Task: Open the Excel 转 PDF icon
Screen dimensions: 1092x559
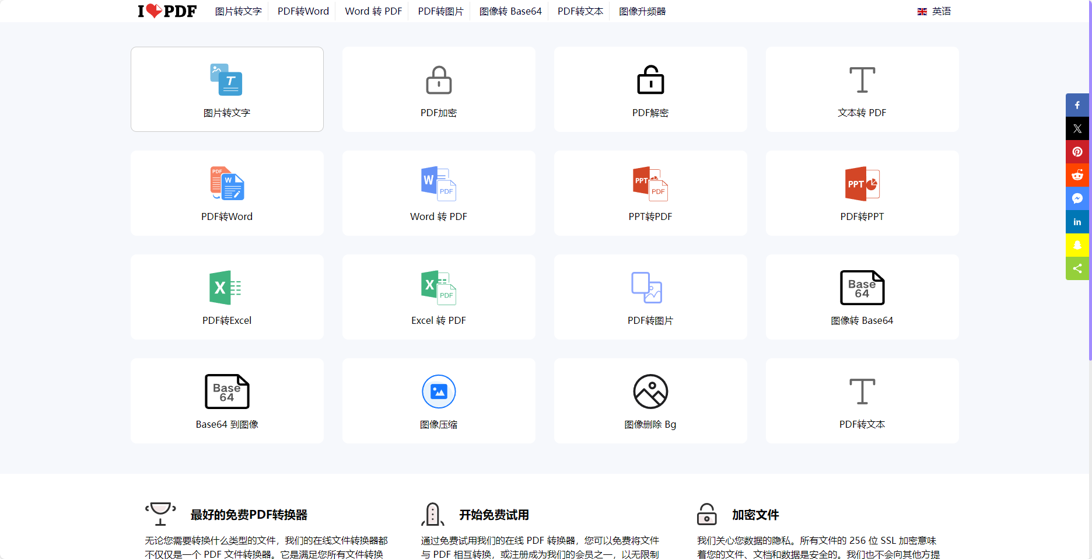Action: click(439, 287)
